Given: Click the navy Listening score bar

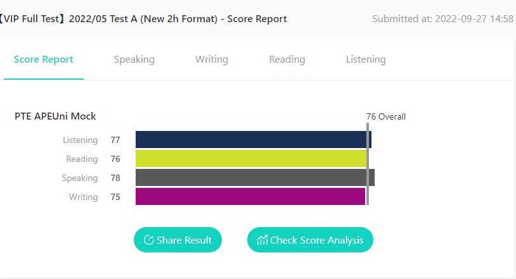Looking at the screenshot, I should point(252,140).
